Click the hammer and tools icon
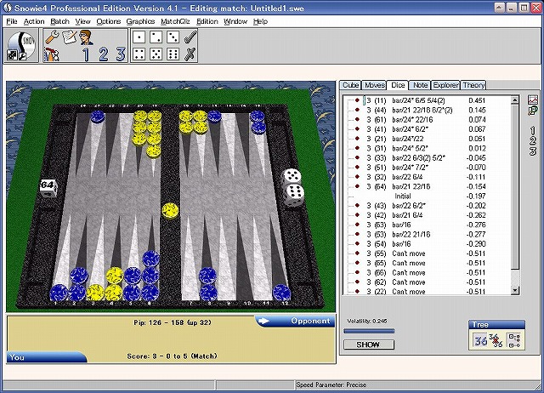544x393 pixels. pyautogui.click(x=52, y=54)
